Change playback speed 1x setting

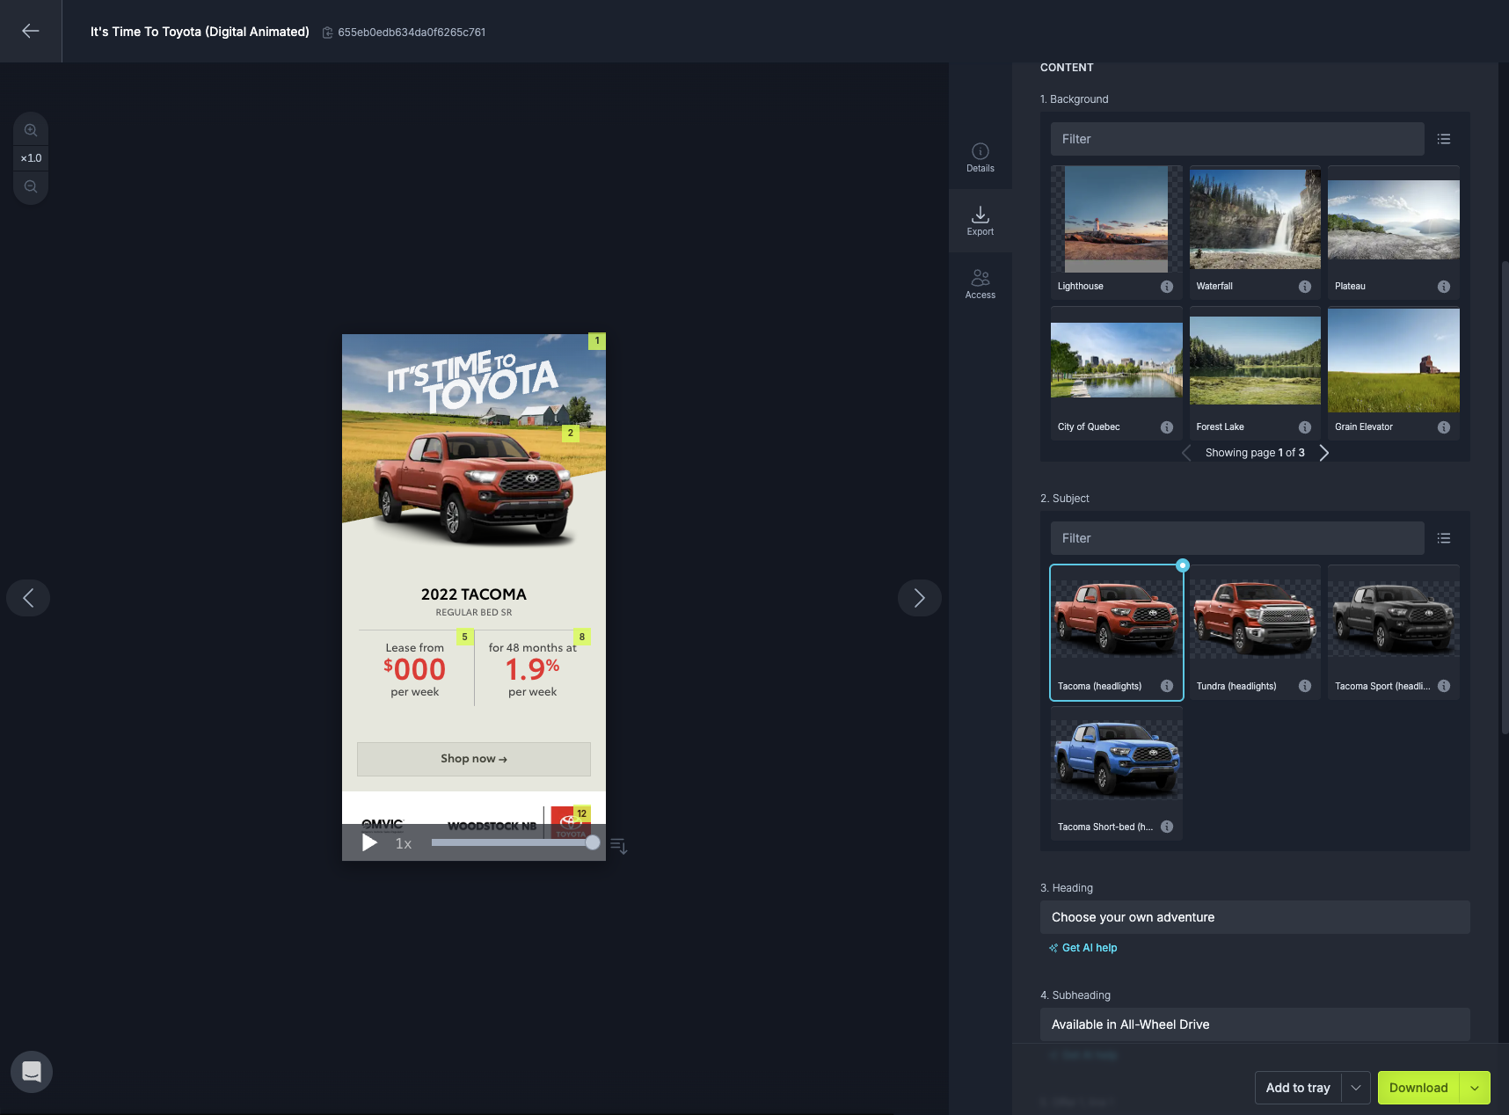click(x=404, y=843)
